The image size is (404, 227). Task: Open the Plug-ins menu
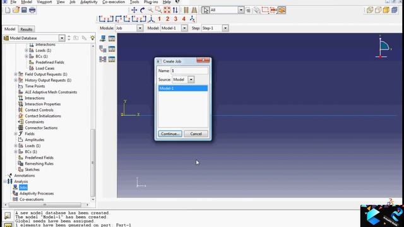151,2
